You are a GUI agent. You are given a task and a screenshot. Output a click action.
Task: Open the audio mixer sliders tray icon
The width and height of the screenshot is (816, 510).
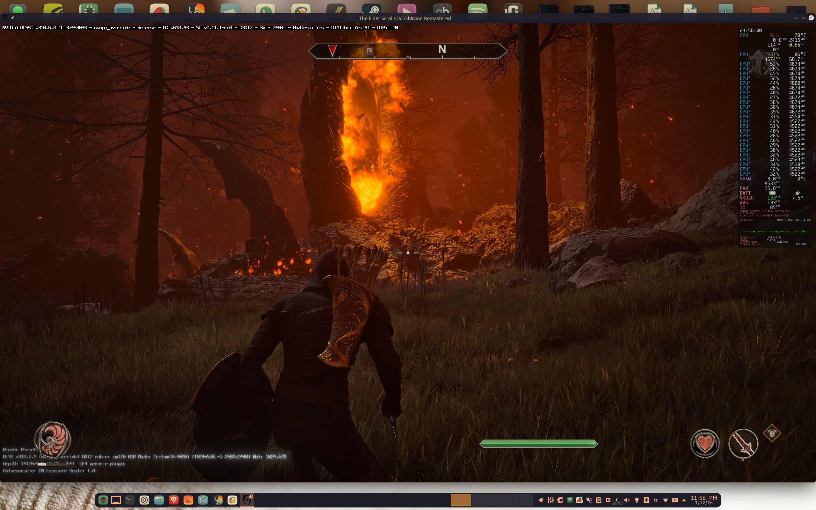point(551,500)
